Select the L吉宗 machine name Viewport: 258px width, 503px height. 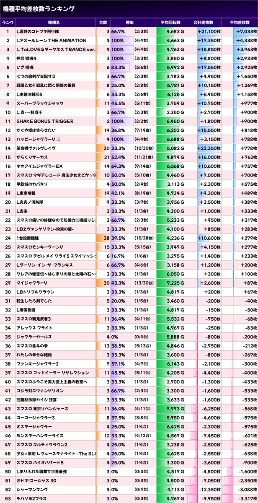23,211
